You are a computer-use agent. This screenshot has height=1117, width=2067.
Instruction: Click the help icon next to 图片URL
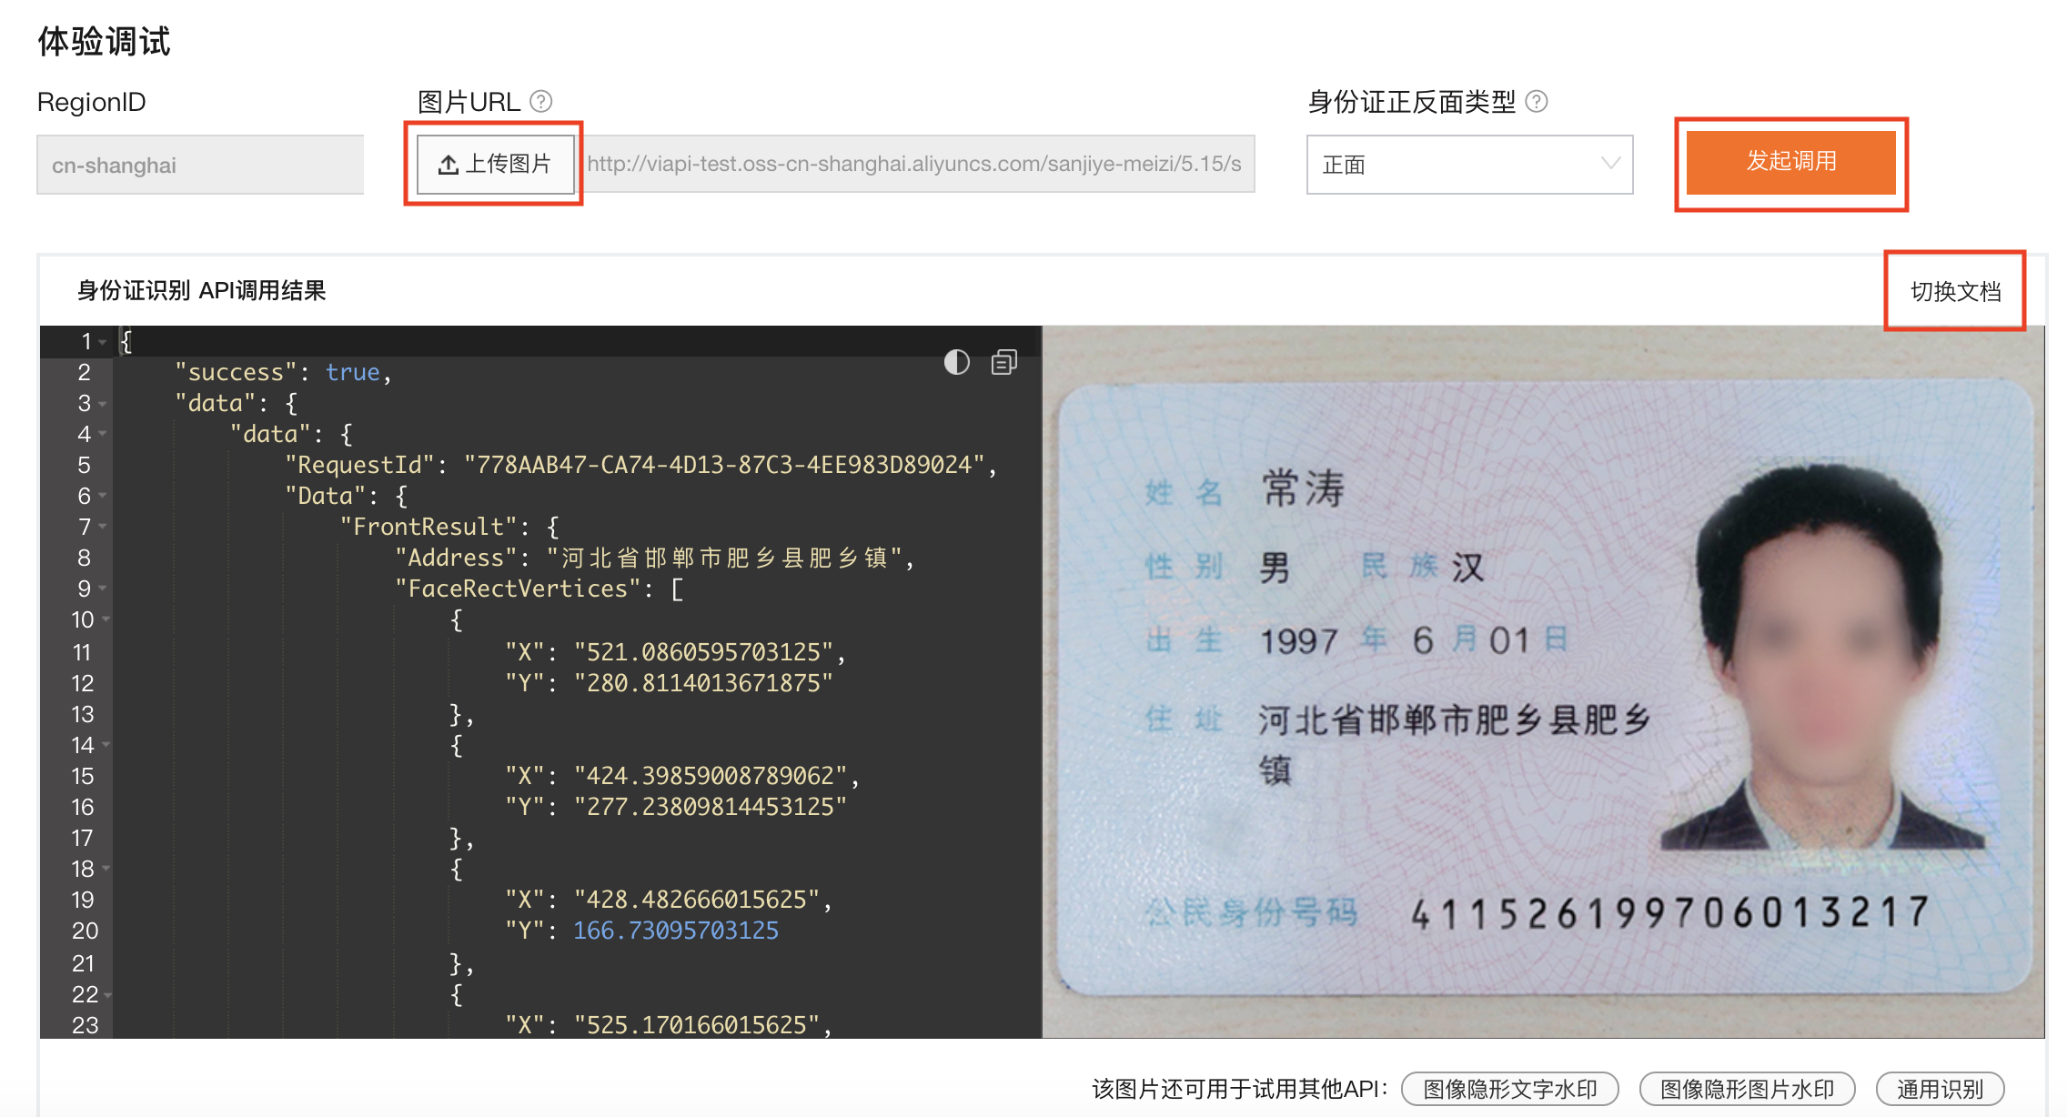click(541, 101)
